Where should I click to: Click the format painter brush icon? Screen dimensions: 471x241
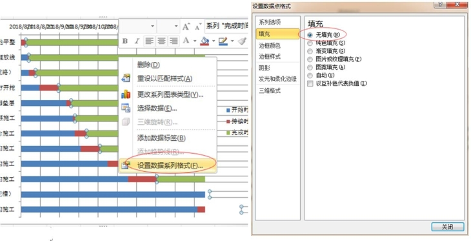pyautogui.click(x=242, y=41)
